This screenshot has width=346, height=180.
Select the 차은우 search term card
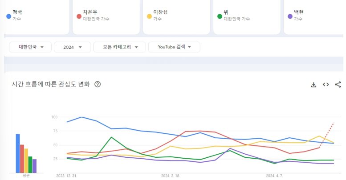tap(107, 16)
